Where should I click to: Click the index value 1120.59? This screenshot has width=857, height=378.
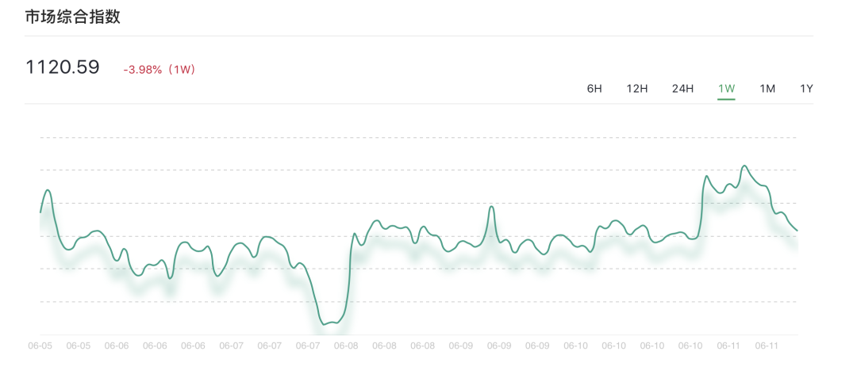pos(63,67)
